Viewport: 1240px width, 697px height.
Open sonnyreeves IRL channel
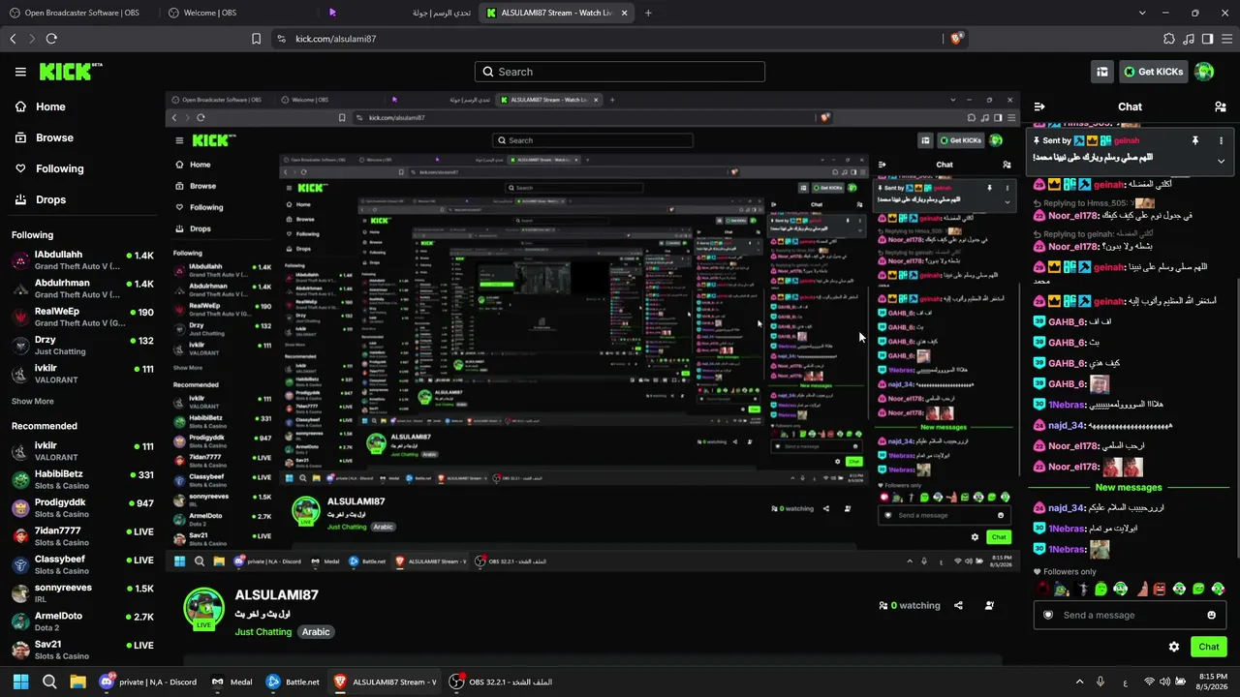82,593
